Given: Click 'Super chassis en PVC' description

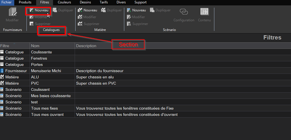Looking at the screenshot, I should (96, 83).
